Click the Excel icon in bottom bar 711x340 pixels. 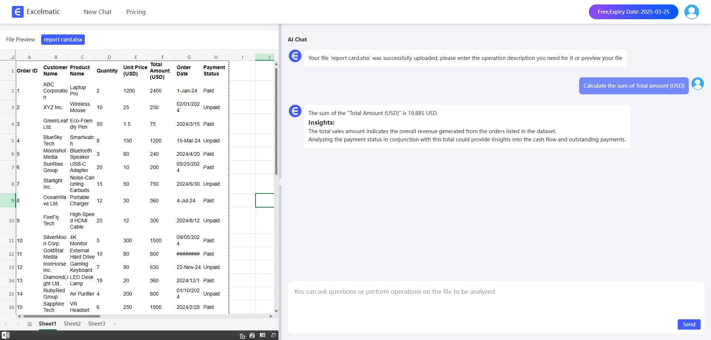[6, 335]
